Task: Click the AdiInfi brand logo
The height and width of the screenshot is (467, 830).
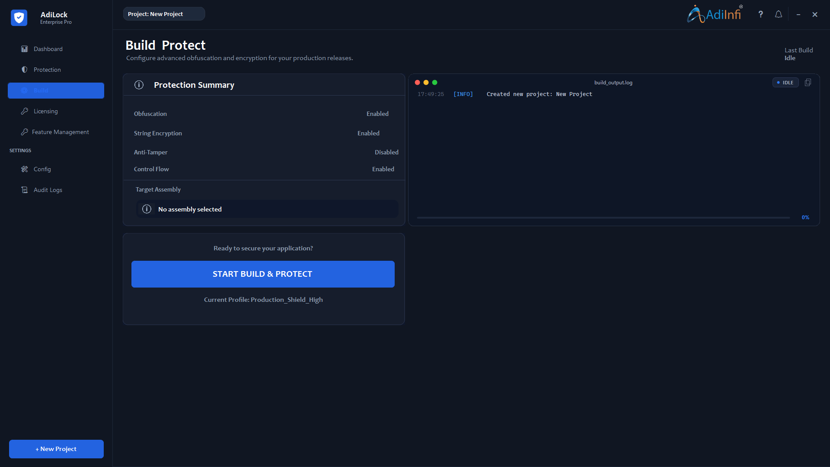Action: (x=715, y=14)
